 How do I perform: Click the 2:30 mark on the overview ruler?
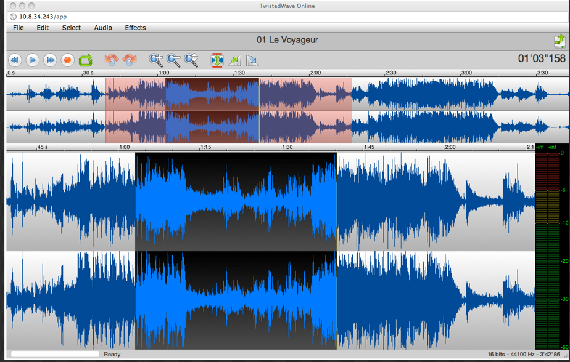390,73
